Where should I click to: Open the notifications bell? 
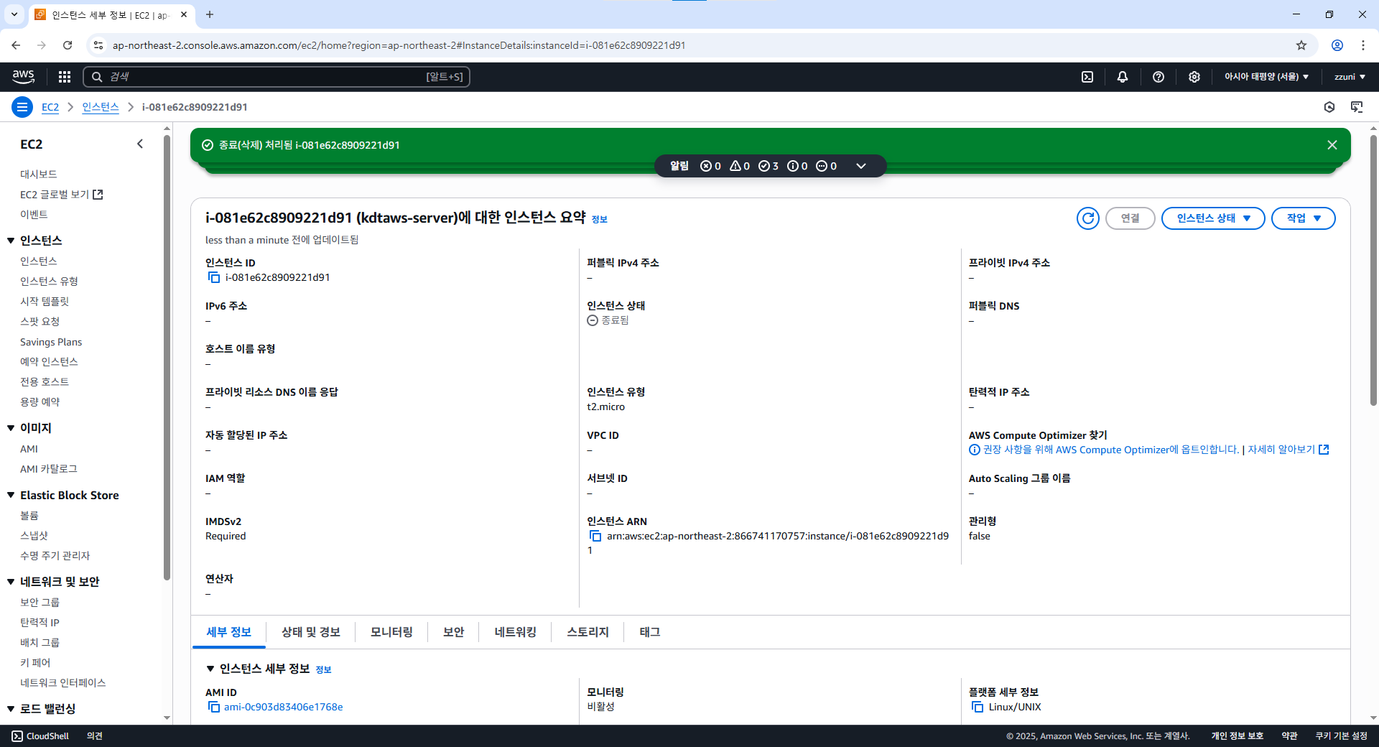[1123, 77]
